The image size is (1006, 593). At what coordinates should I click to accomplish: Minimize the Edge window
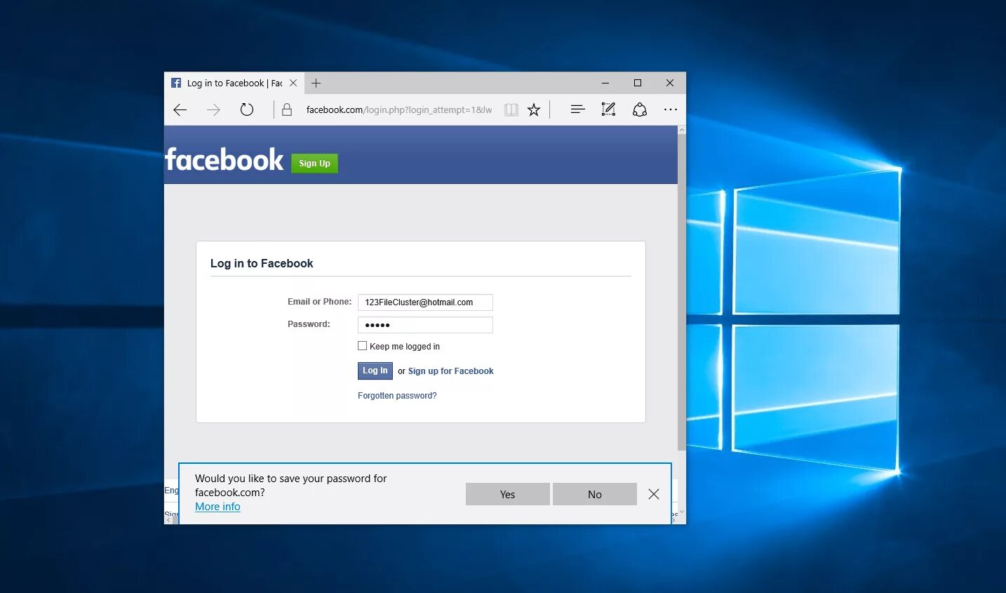coord(605,83)
